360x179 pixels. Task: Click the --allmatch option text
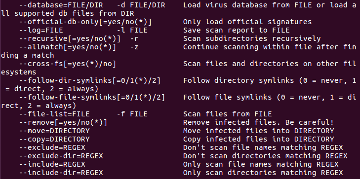[x=68, y=47]
